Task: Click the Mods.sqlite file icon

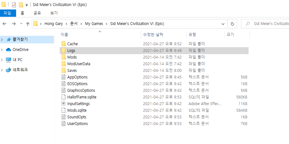Action: (63, 110)
